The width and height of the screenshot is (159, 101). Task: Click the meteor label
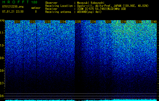pos(36,8)
